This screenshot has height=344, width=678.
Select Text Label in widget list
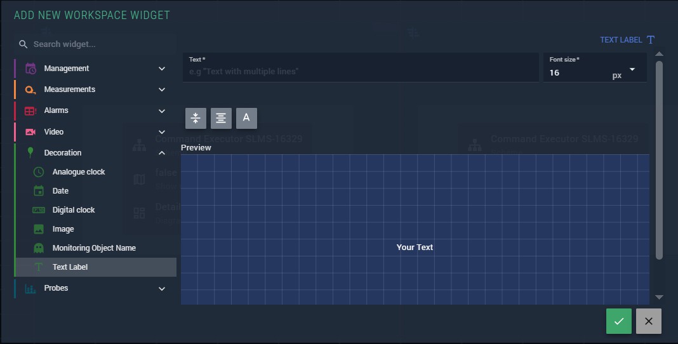click(70, 267)
